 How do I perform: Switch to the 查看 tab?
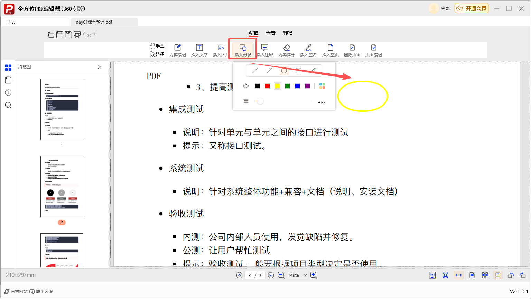click(271, 33)
